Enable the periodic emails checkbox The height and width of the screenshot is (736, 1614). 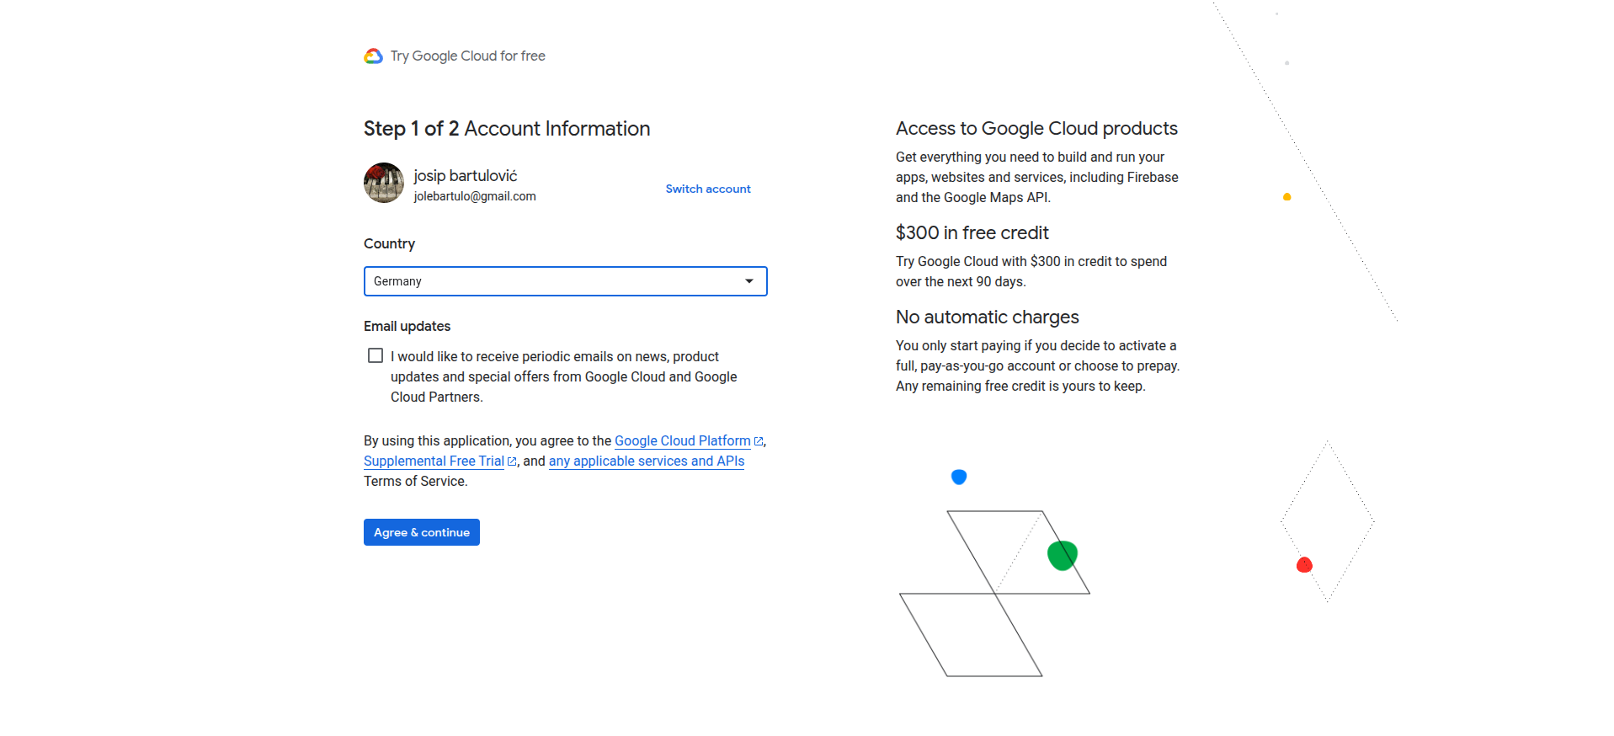(376, 356)
